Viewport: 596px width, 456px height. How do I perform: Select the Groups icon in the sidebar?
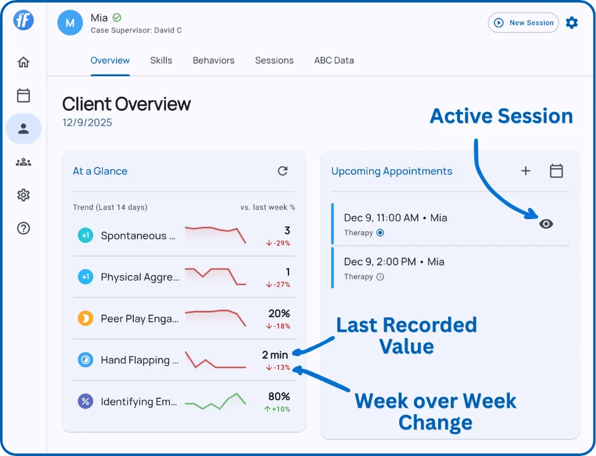23,161
